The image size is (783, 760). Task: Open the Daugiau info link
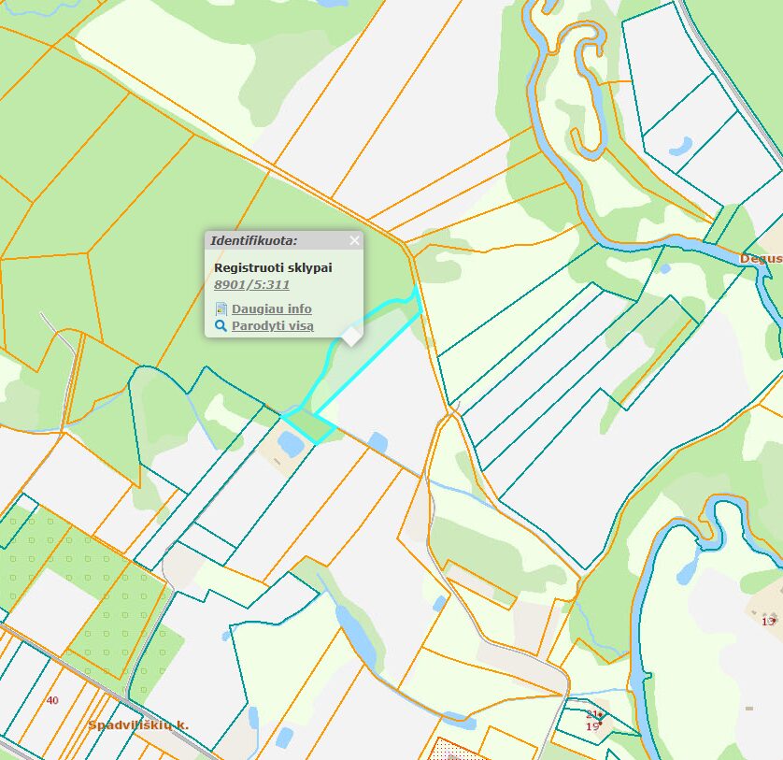coord(270,308)
